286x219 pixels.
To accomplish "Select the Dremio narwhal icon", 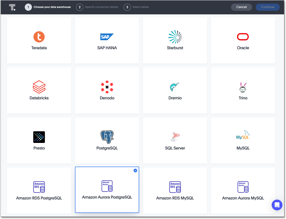I will tap(175, 87).
